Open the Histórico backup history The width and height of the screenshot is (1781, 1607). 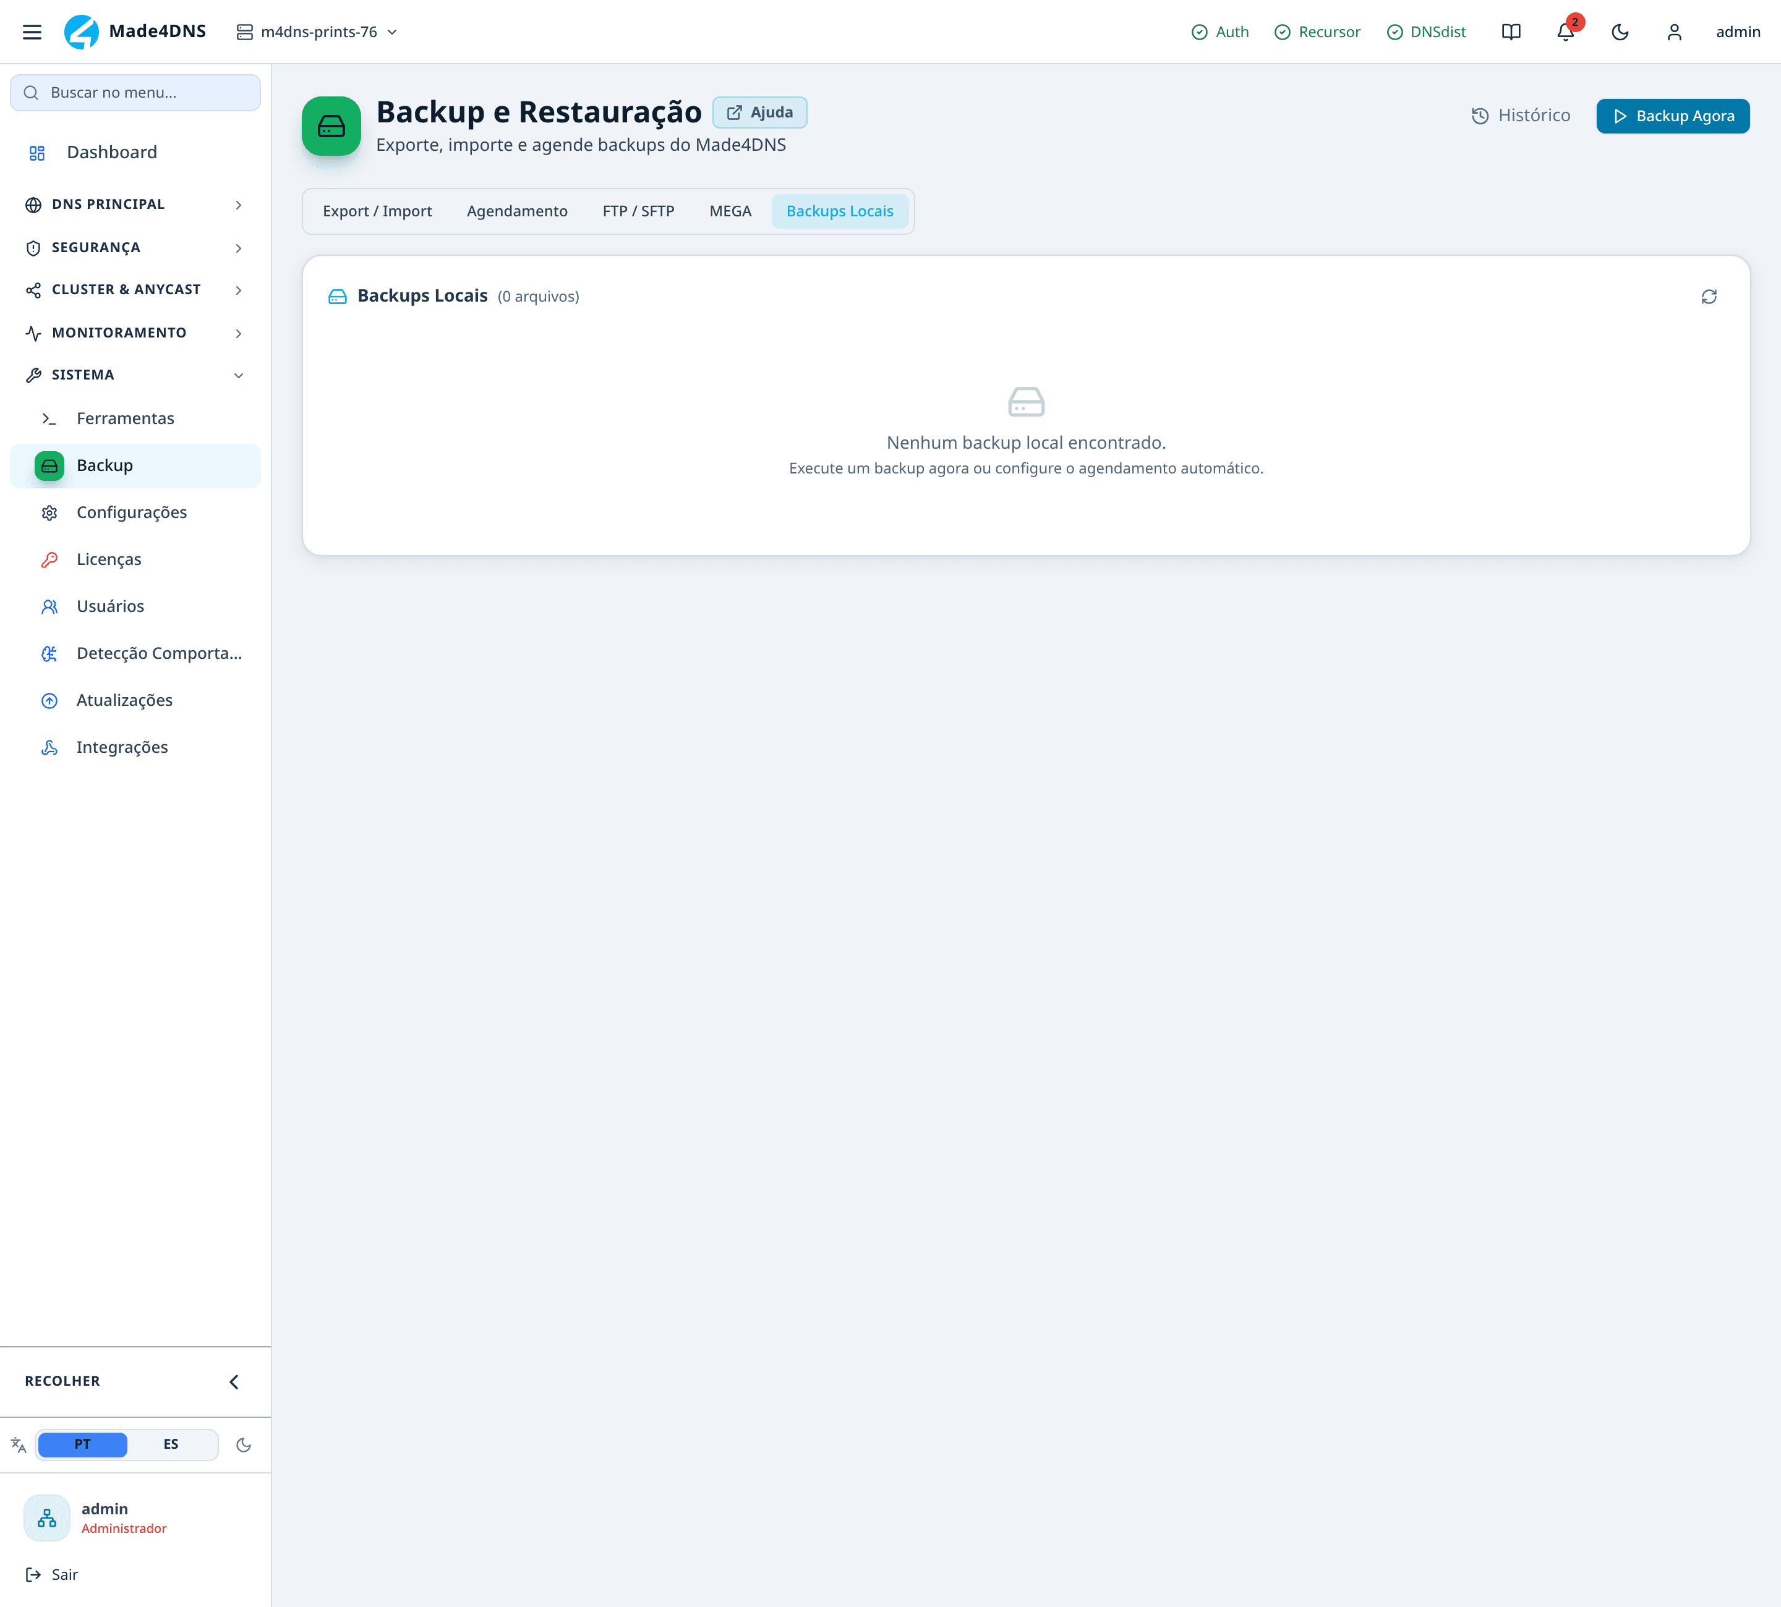(1521, 116)
